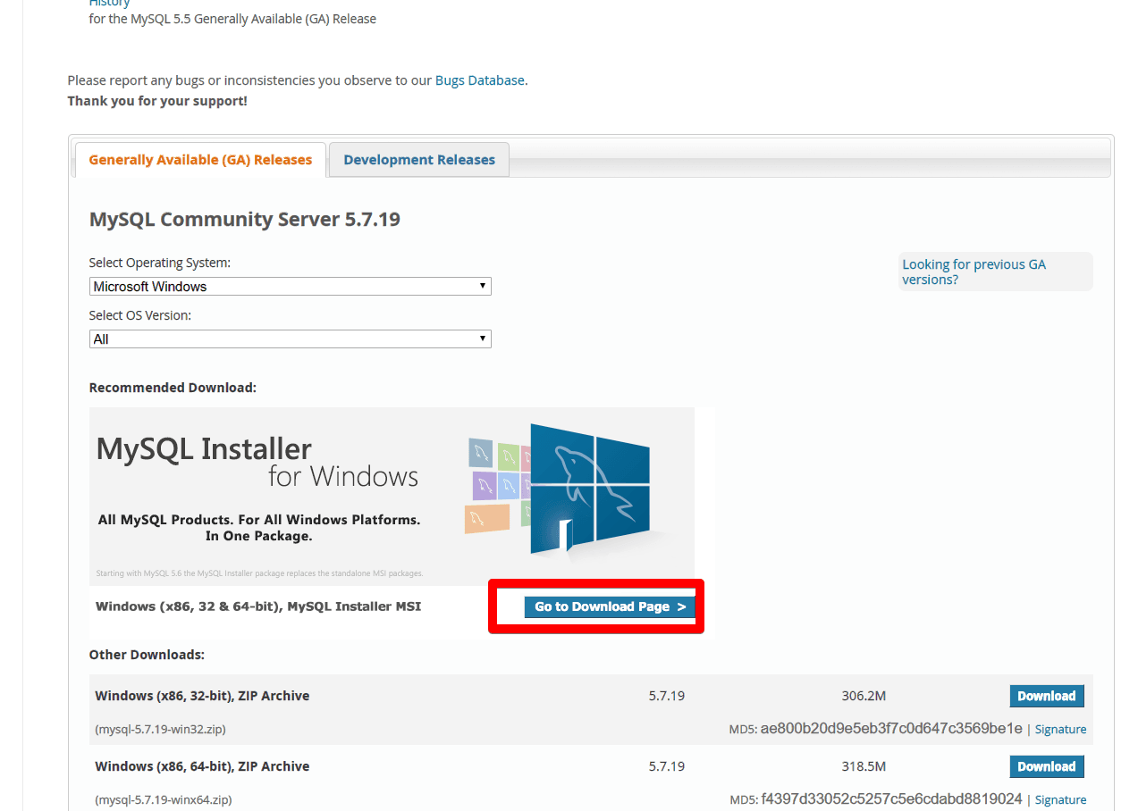This screenshot has width=1138, height=811.
Task: Switch to the Development Releases tab
Action: click(418, 160)
